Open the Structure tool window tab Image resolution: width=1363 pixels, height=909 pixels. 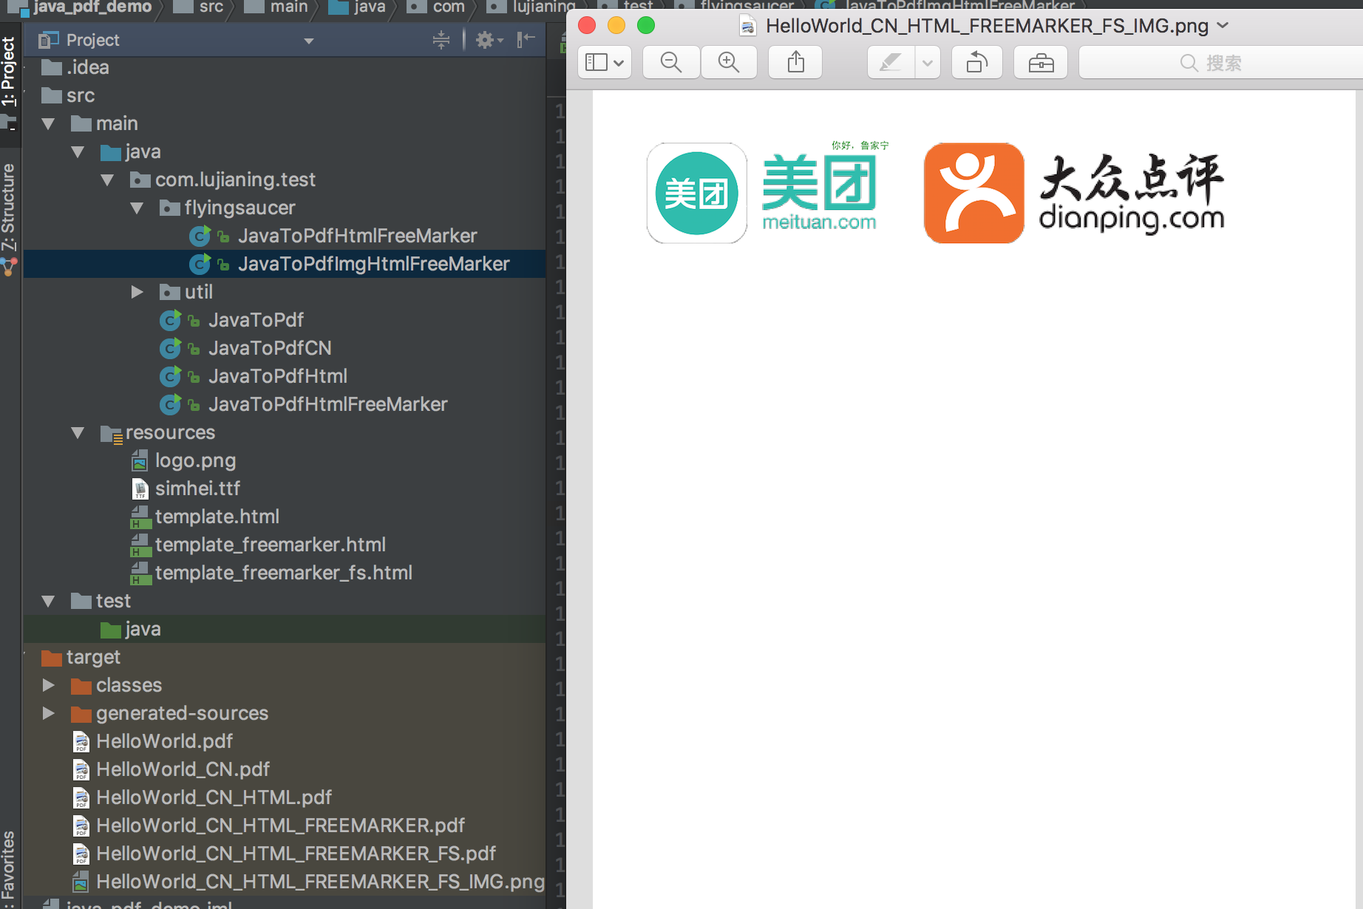(x=8, y=208)
